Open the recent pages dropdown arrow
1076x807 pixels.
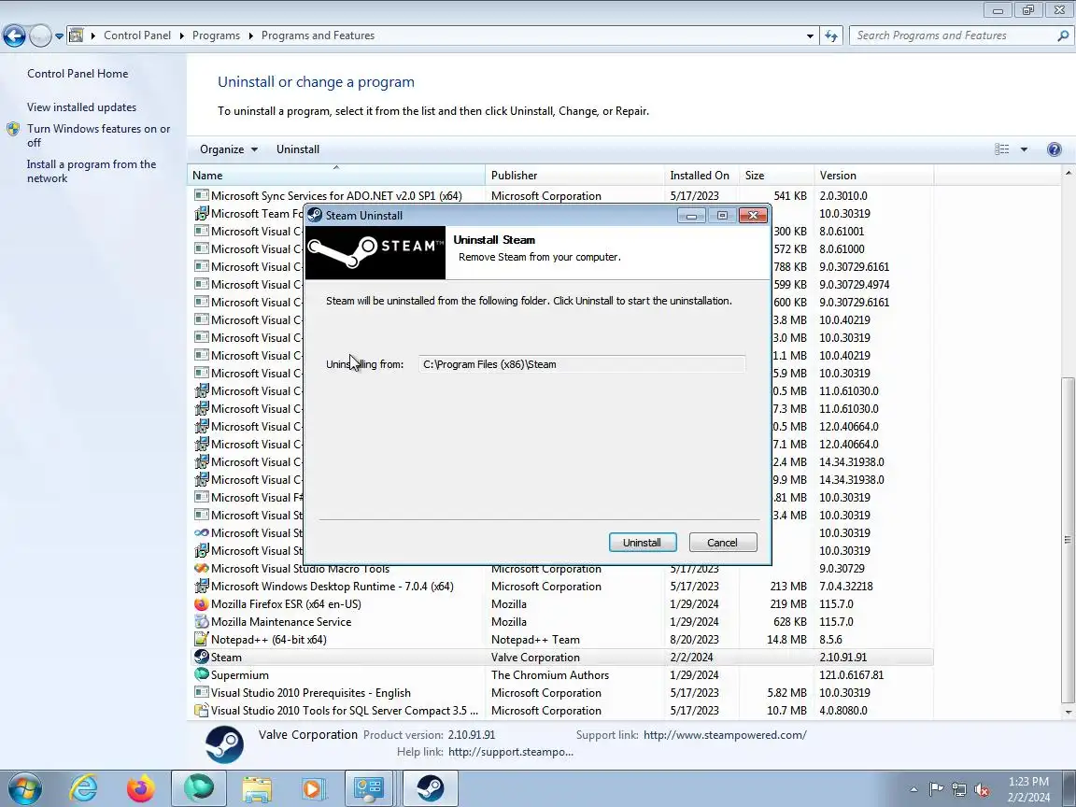click(x=59, y=35)
